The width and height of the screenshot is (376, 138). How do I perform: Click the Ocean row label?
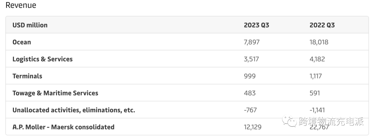[22, 42]
